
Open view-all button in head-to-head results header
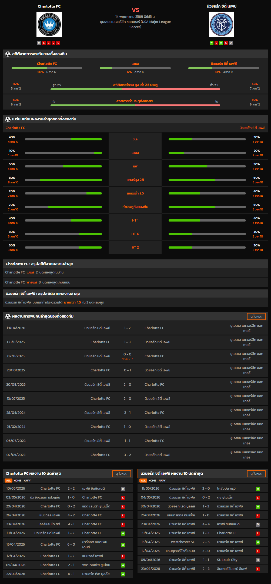click(256, 316)
